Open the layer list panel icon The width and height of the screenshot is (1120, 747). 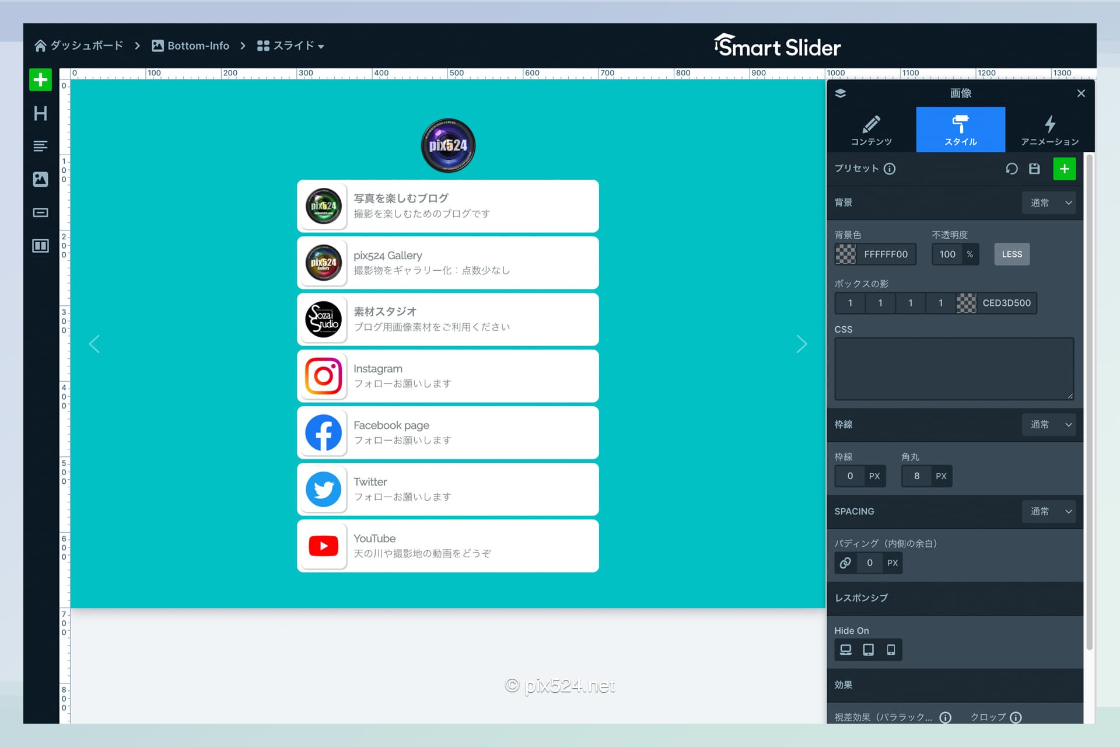[841, 93]
